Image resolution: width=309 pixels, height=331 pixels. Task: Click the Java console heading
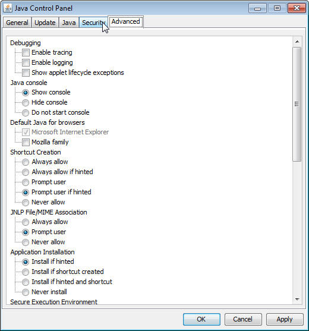coord(29,83)
